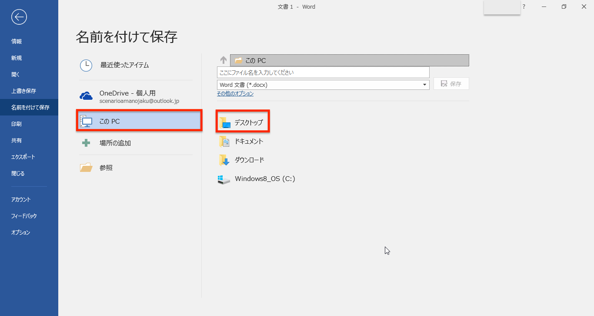The width and height of the screenshot is (594, 316).
Task: Click the この PC path location bar
Action: pyautogui.click(x=349, y=60)
